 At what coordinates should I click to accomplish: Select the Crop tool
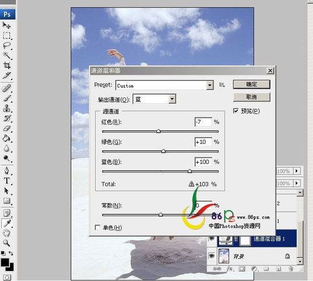tap(7, 66)
